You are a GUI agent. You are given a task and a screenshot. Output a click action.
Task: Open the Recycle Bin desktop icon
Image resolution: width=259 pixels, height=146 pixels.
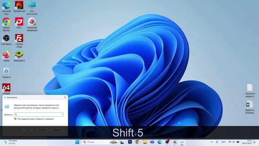coord(6,73)
